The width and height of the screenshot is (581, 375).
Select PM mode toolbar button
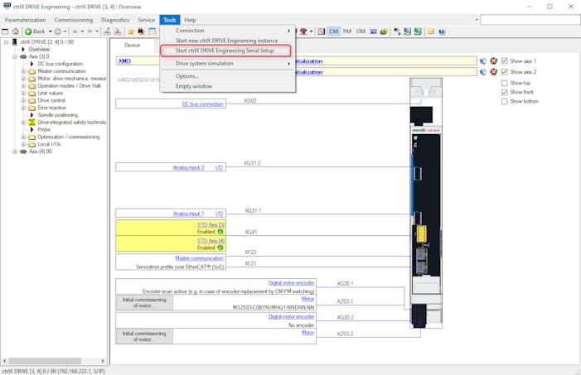click(x=347, y=31)
